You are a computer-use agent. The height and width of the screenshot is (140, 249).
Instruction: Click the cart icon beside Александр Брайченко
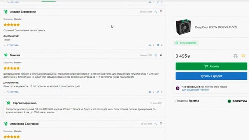click(6, 124)
